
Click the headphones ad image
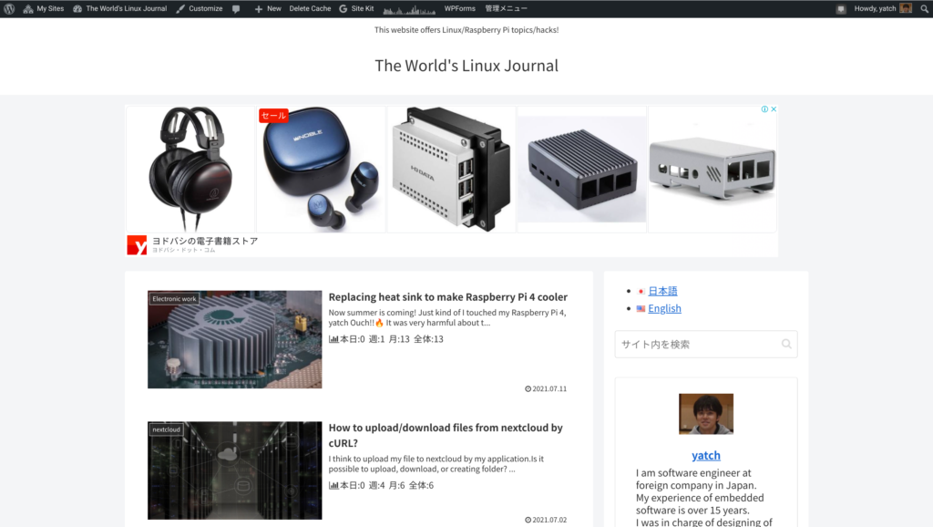(x=190, y=170)
